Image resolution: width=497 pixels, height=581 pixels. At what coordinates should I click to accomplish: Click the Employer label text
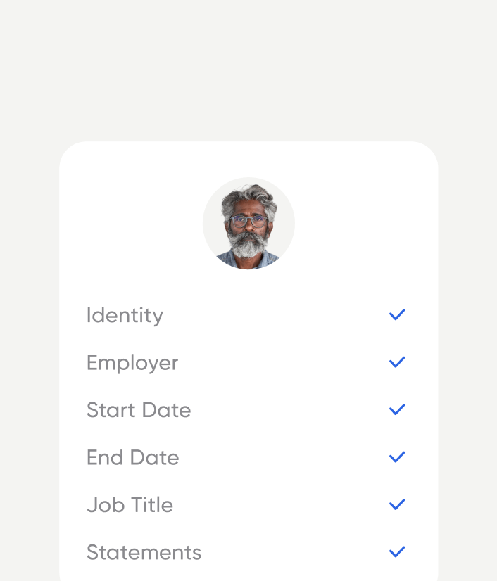pos(132,362)
